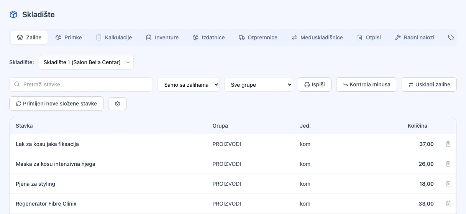Click quantity 33,00 value
This screenshot has width=466, height=214.
(427, 204)
